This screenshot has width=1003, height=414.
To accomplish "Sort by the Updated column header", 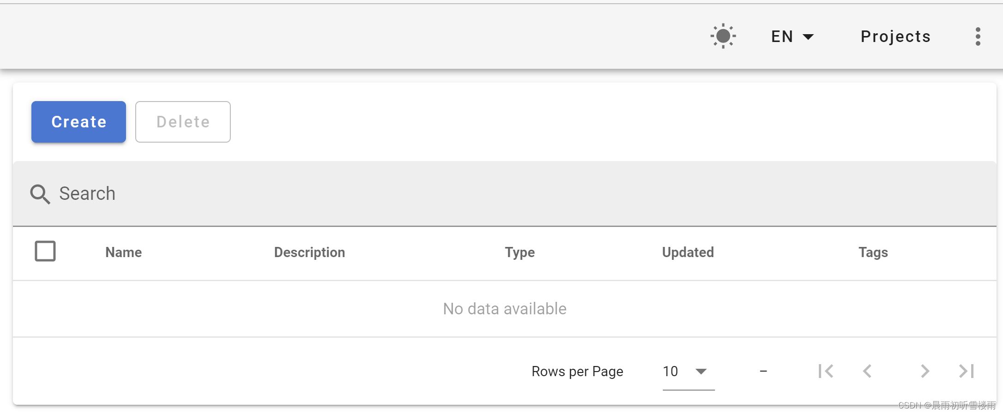I will pyautogui.click(x=688, y=252).
